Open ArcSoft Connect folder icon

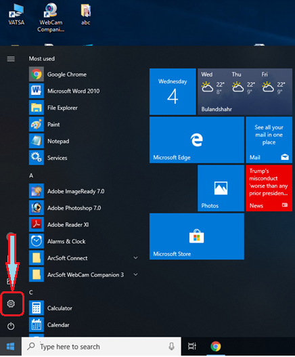(37, 257)
